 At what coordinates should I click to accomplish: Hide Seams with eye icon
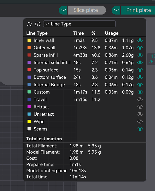[x=140, y=129]
